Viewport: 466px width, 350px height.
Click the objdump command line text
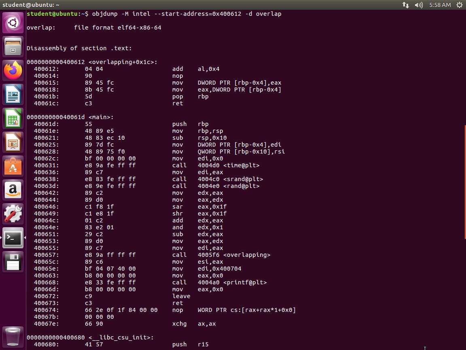click(186, 14)
